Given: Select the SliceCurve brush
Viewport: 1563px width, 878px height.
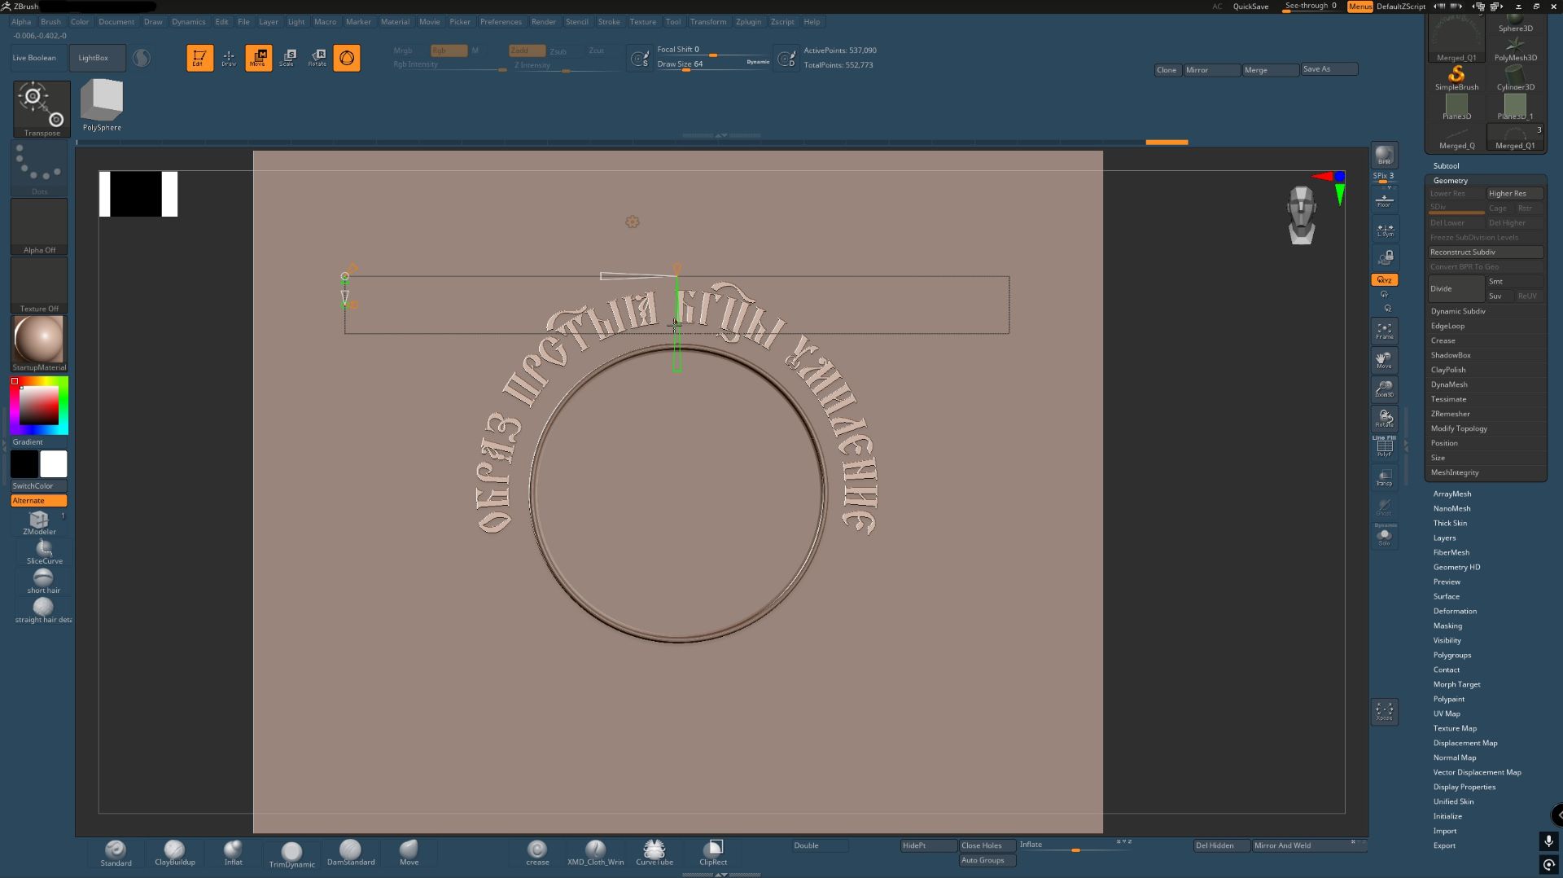Looking at the screenshot, I should (x=44, y=551).
